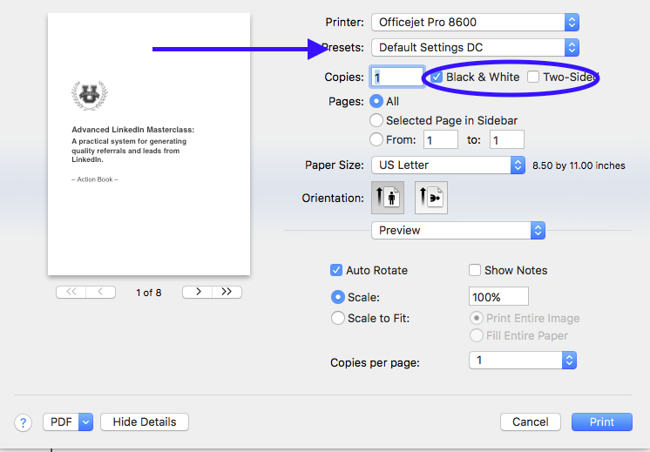Select the All pages radio button
The height and width of the screenshot is (452, 650).
pos(376,102)
